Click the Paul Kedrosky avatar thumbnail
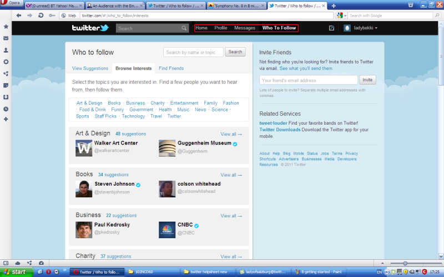The image size is (444, 277). (x=84, y=230)
